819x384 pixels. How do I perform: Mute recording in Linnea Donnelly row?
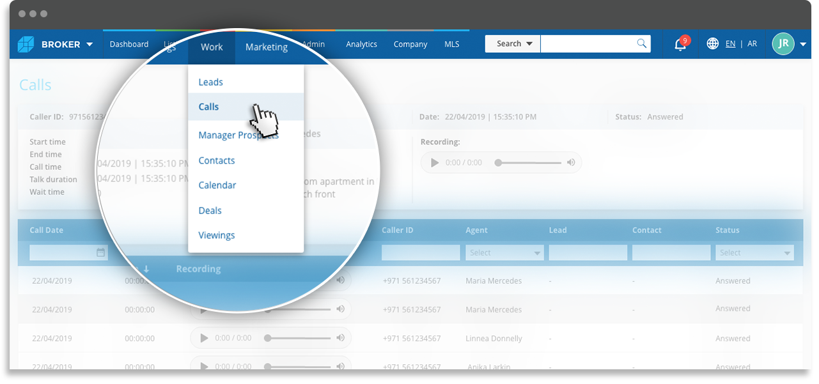pyautogui.click(x=340, y=338)
